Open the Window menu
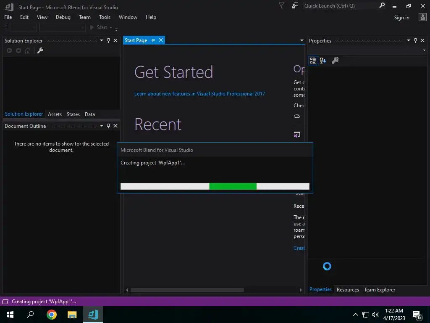 point(128,17)
